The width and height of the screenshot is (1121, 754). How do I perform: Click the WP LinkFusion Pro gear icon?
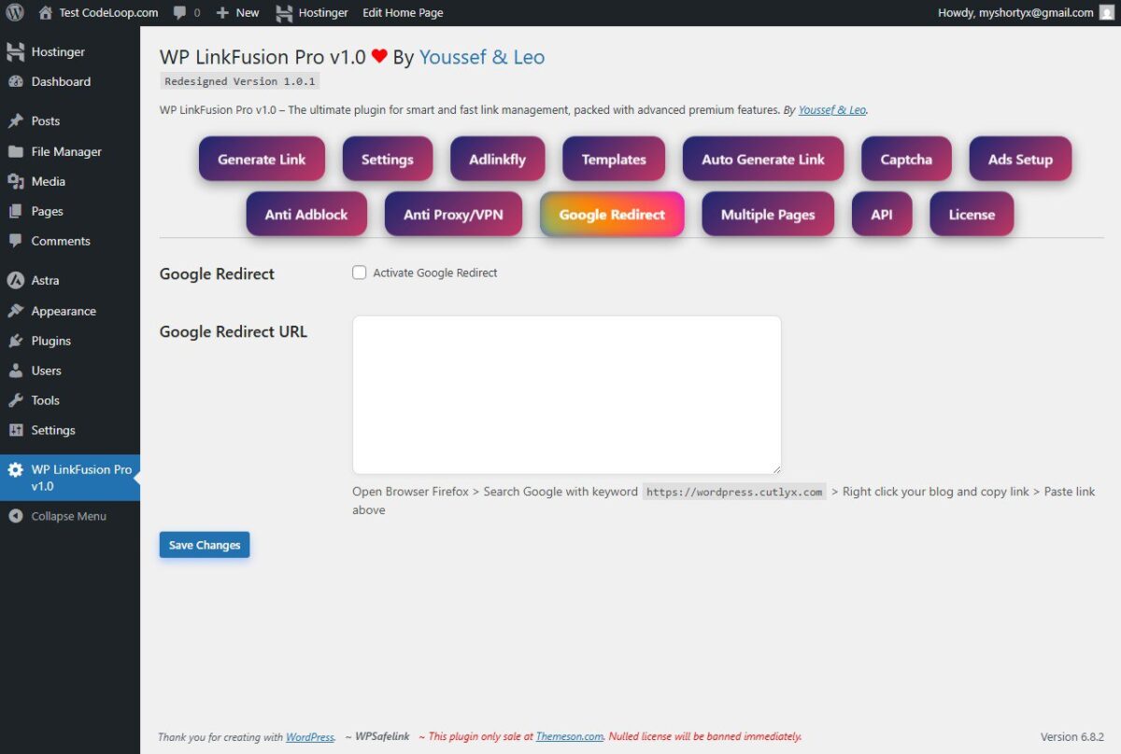point(15,469)
